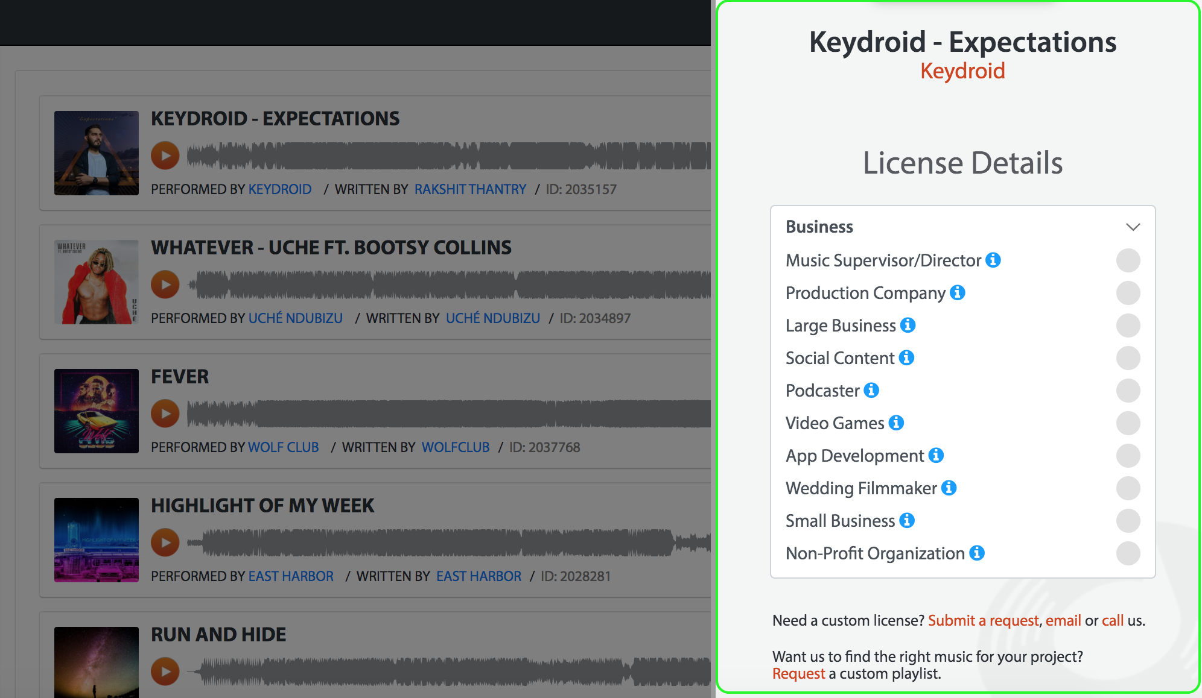The image size is (1202, 698).
Task: Click the call link for custom license
Action: (1113, 621)
